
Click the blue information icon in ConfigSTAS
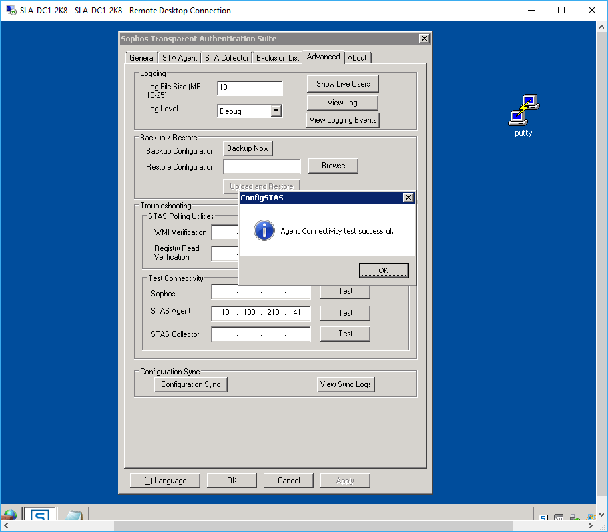coord(264,231)
